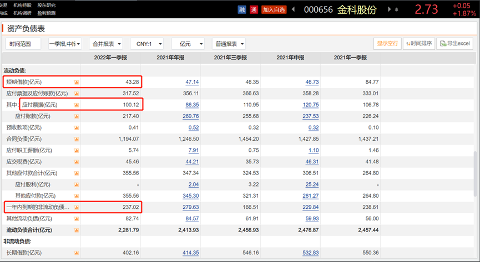Click the chart icon beside 其他应付款合计
The height and width of the screenshot is (262, 480).
76,173
